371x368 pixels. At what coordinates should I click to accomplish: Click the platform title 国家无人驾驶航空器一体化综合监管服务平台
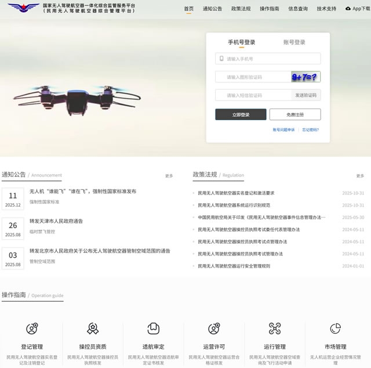pyautogui.click(x=89, y=5)
